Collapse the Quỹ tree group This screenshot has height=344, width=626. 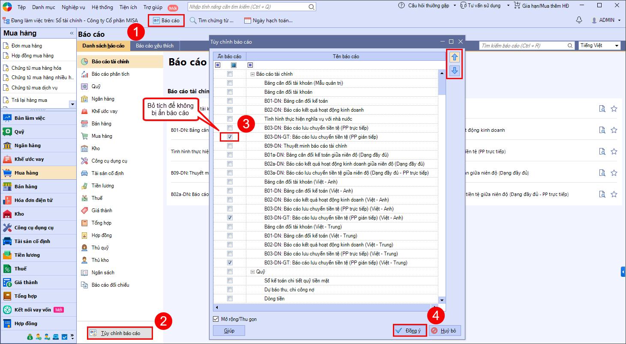[252, 272]
